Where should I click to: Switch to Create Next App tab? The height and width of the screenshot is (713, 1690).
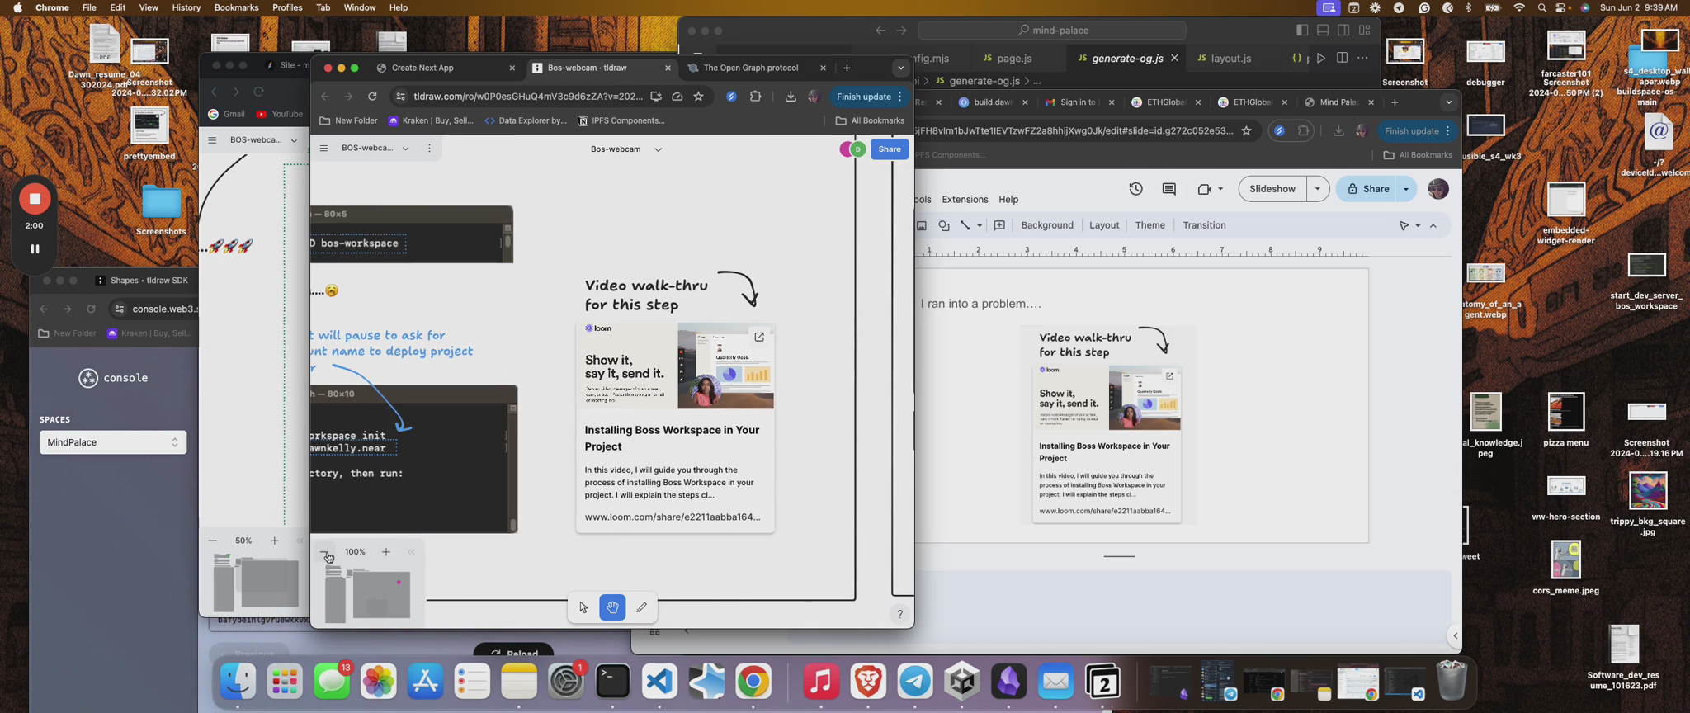[422, 68]
